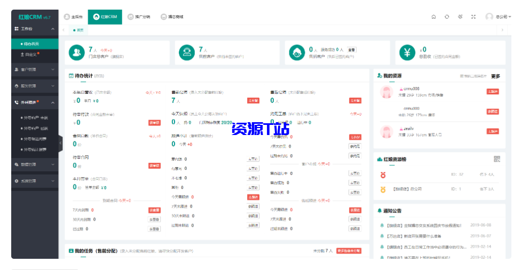
Task: Click red 去审核 button under 待审付款
Action: [154, 123]
